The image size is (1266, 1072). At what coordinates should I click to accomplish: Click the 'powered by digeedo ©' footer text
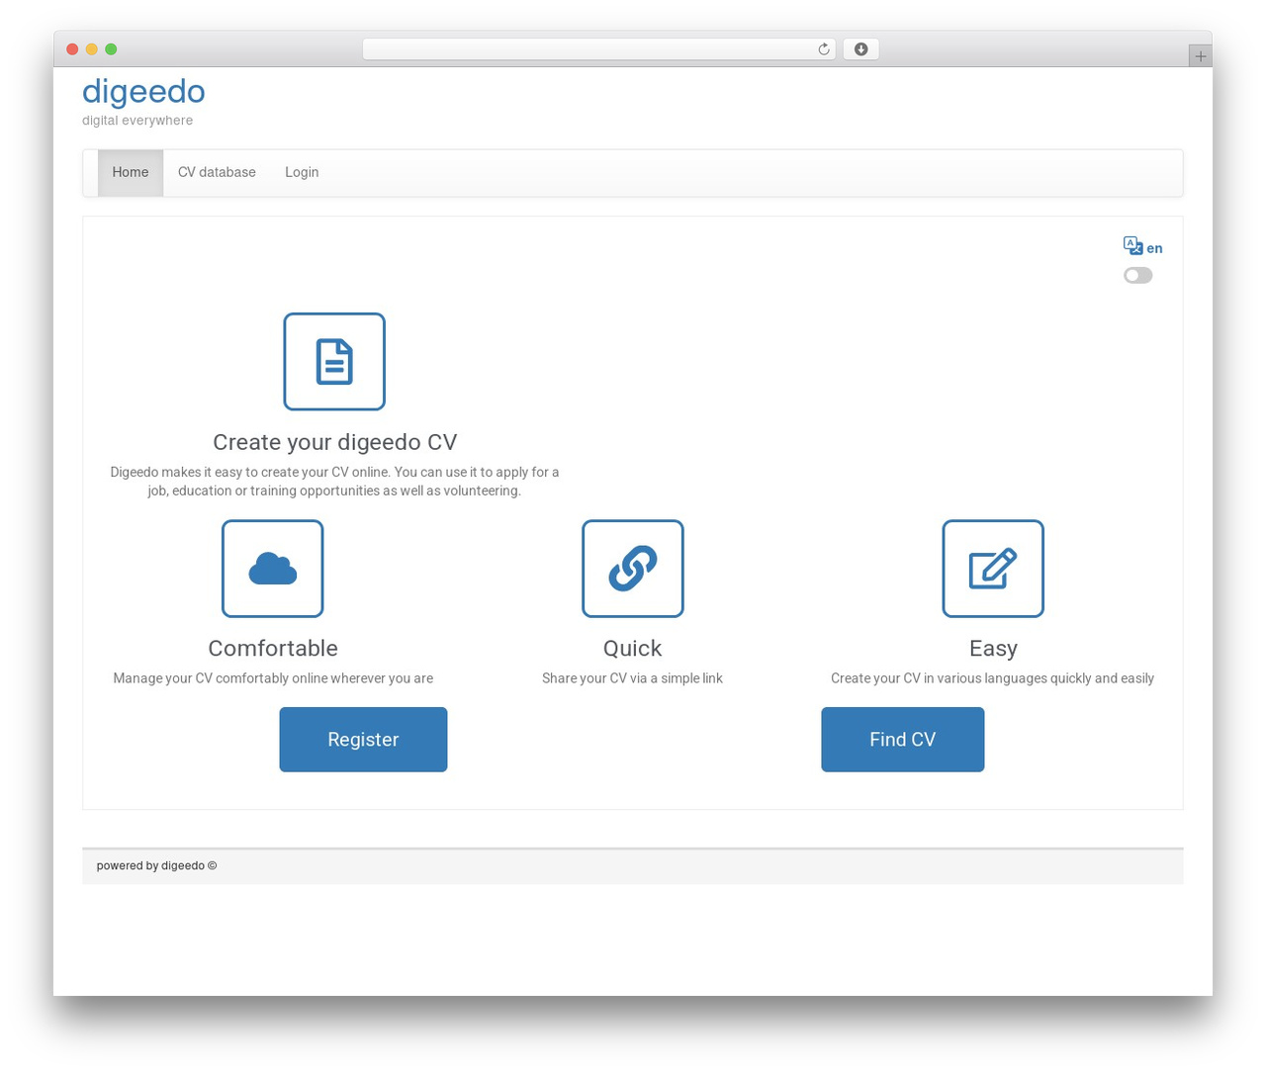pos(156,865)
